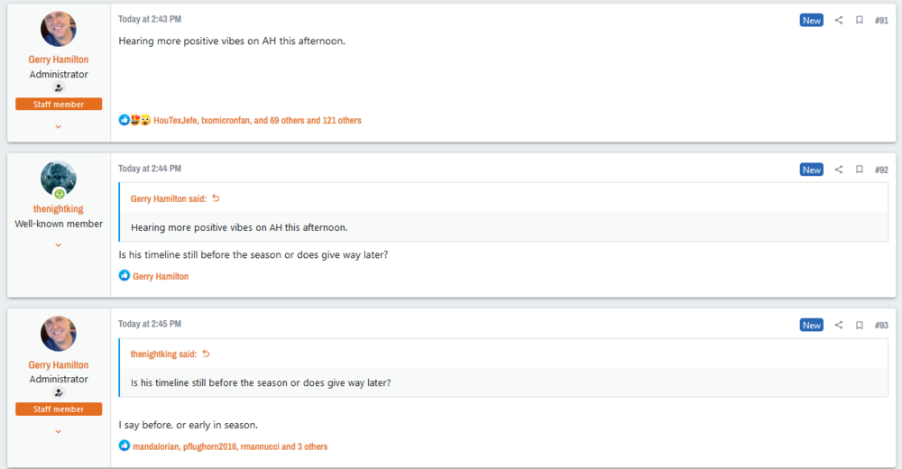Open thenightking's profile name link

pos(59,209)
